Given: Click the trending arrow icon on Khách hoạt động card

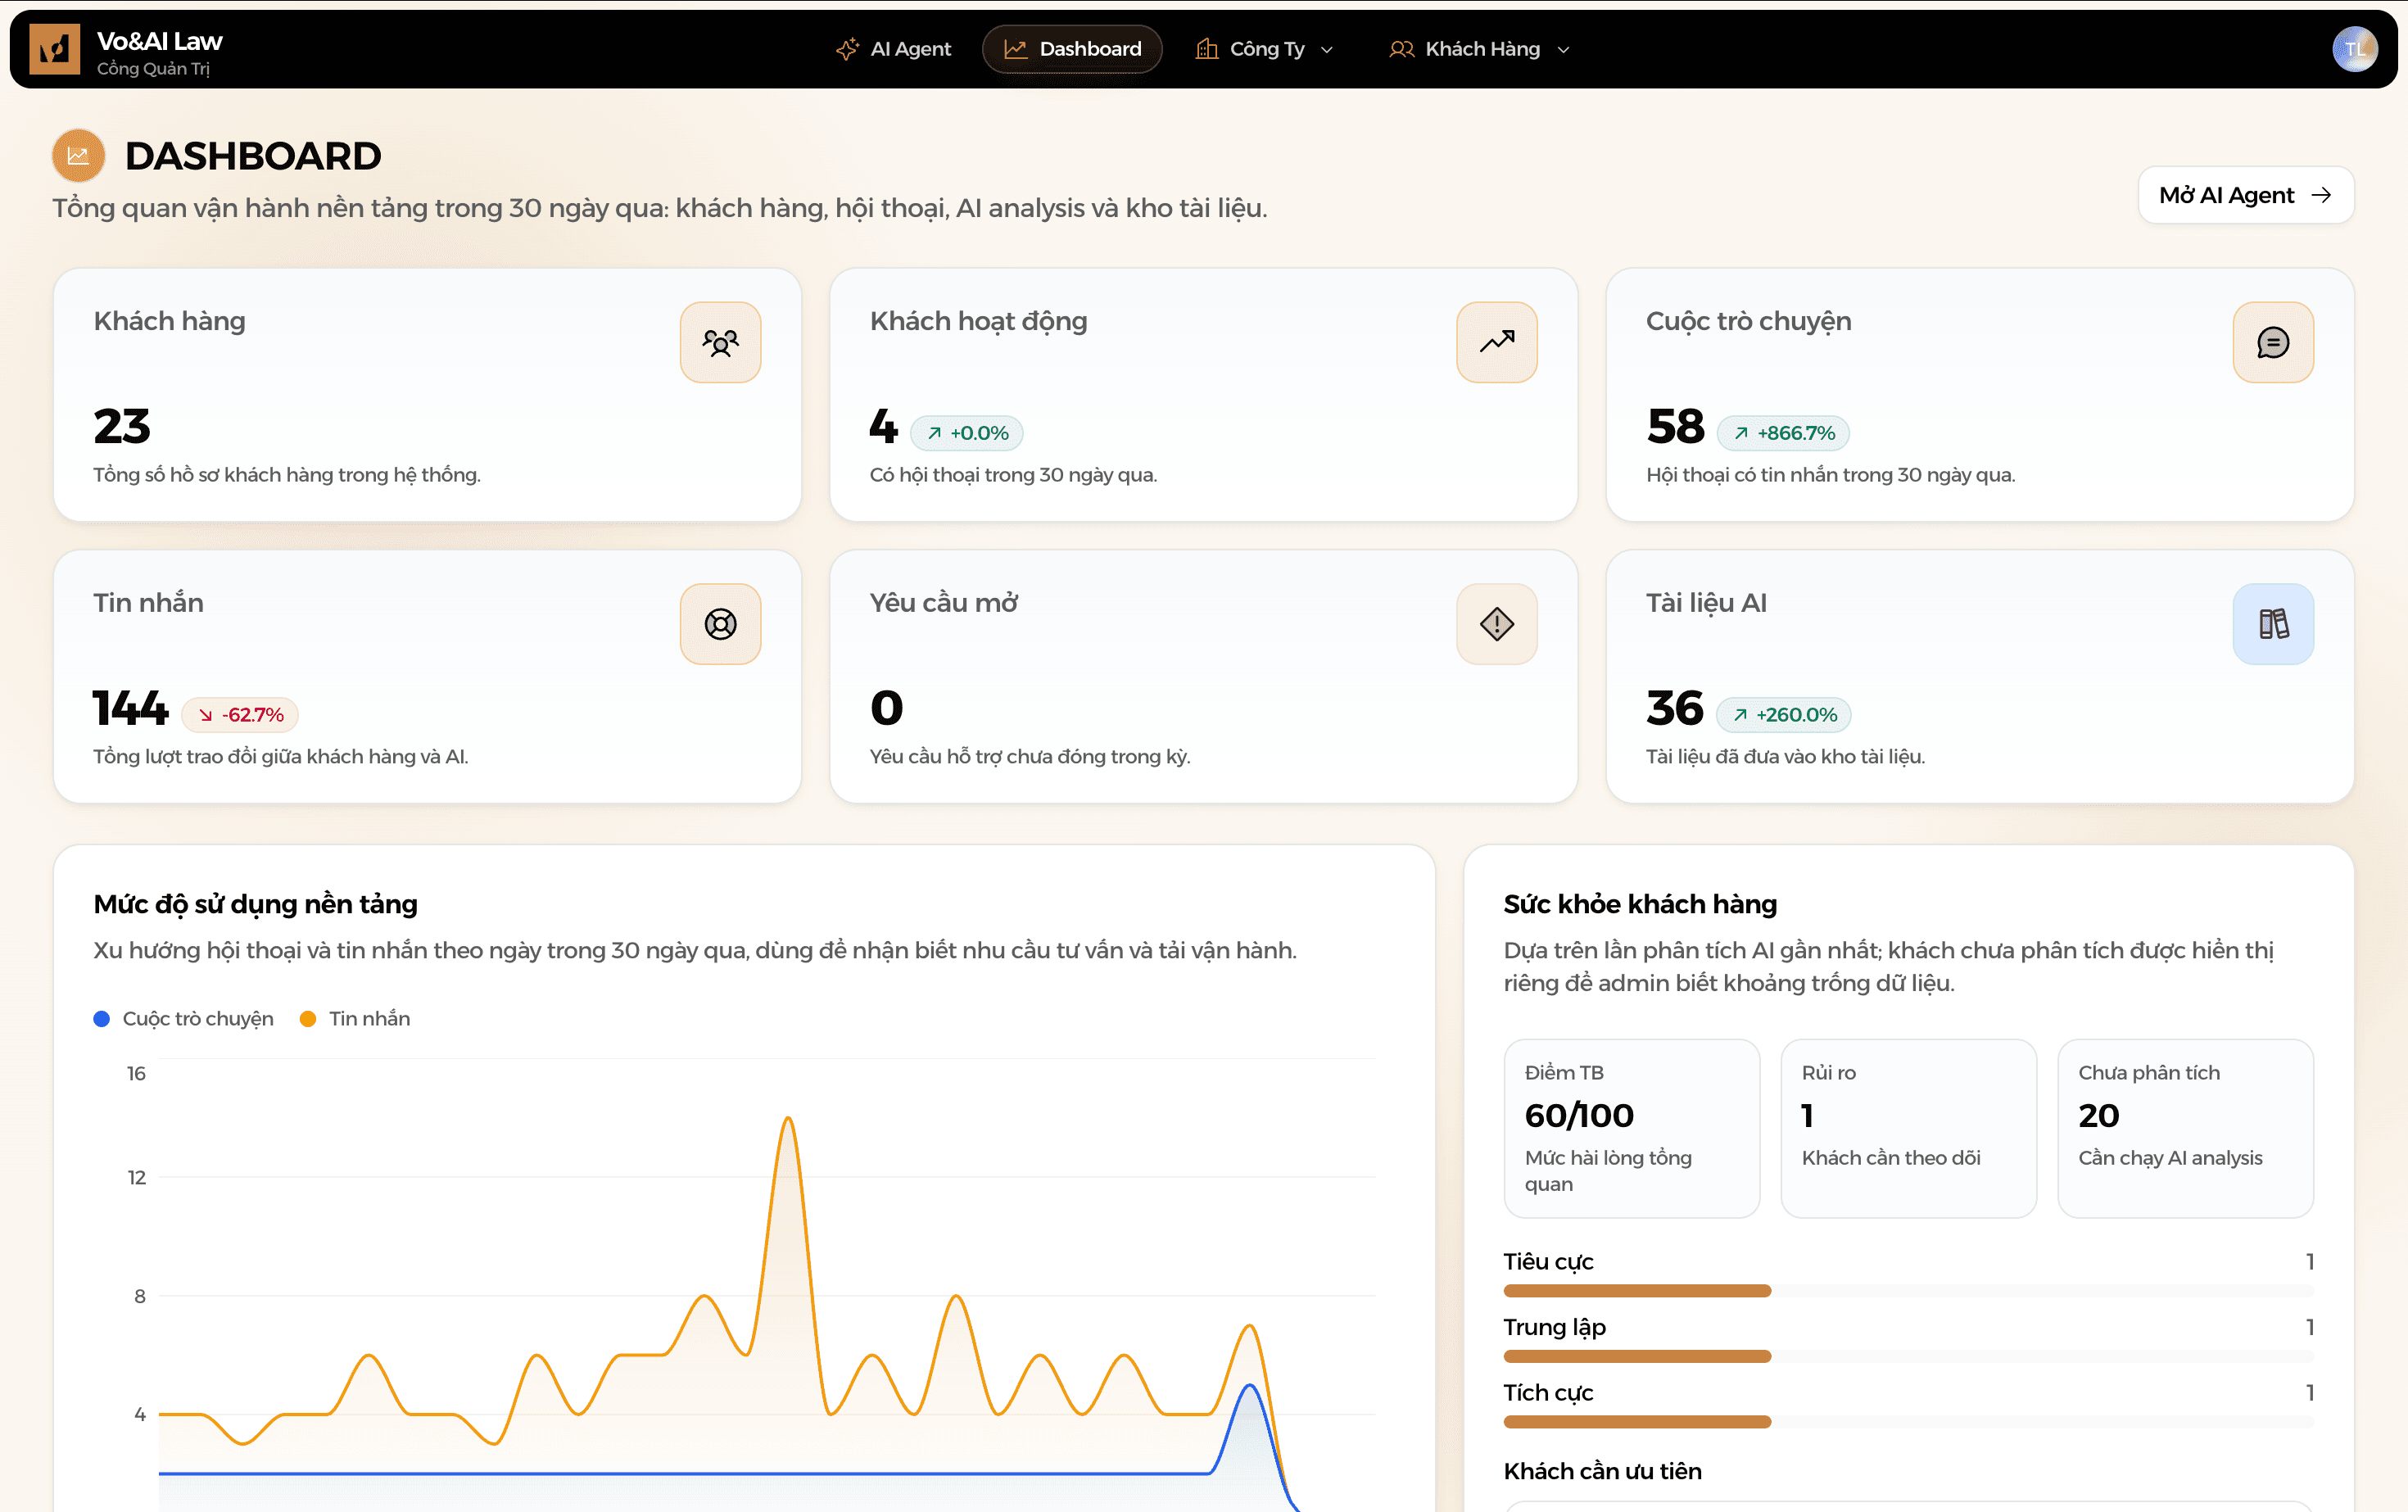Looking at the screenshot, I should (1496, 342).
